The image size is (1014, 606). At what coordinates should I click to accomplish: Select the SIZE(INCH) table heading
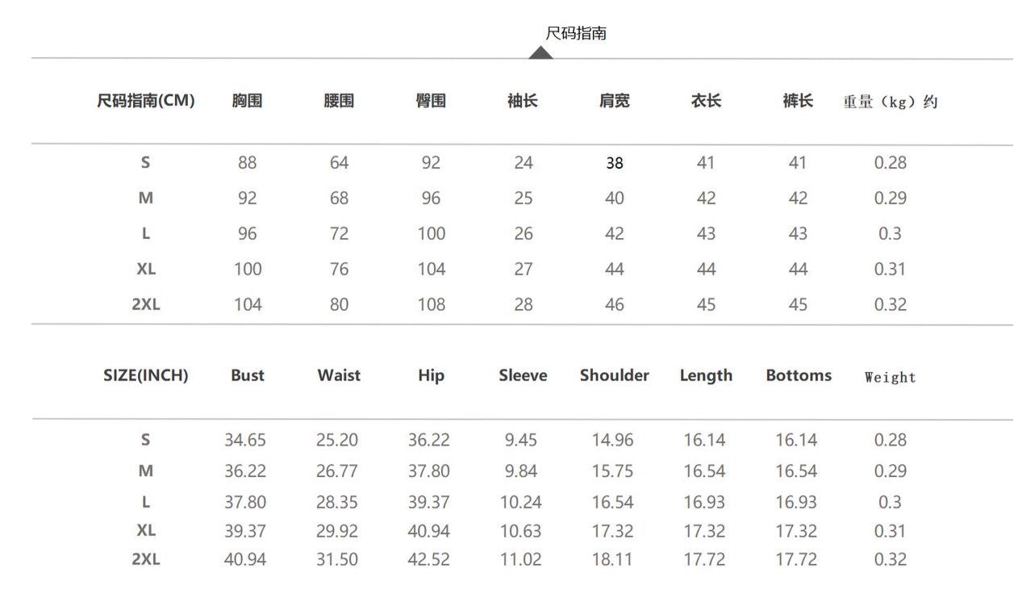[x=146, y=375]
